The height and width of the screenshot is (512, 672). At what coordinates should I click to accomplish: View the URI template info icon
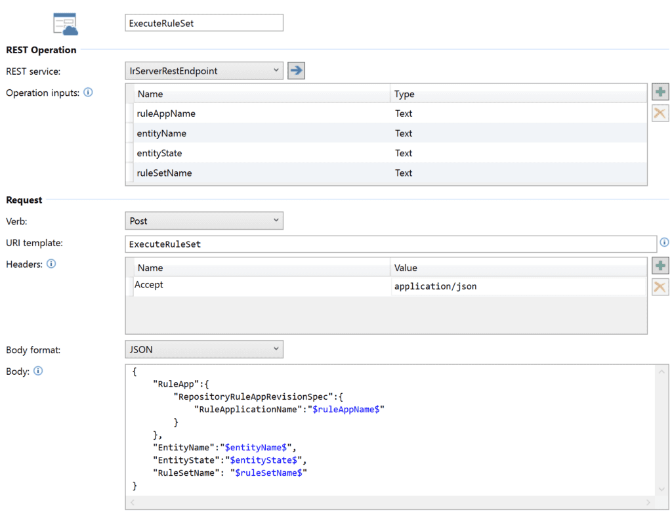coord(664,243)
